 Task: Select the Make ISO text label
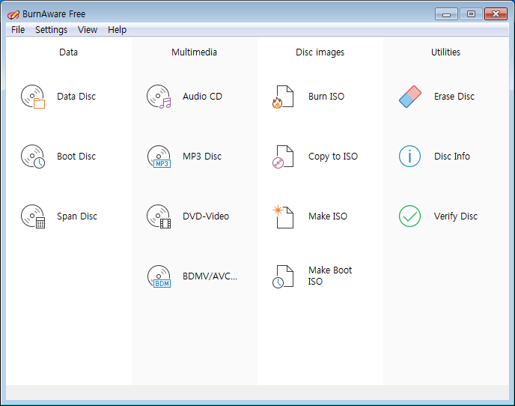coord(328,216)
